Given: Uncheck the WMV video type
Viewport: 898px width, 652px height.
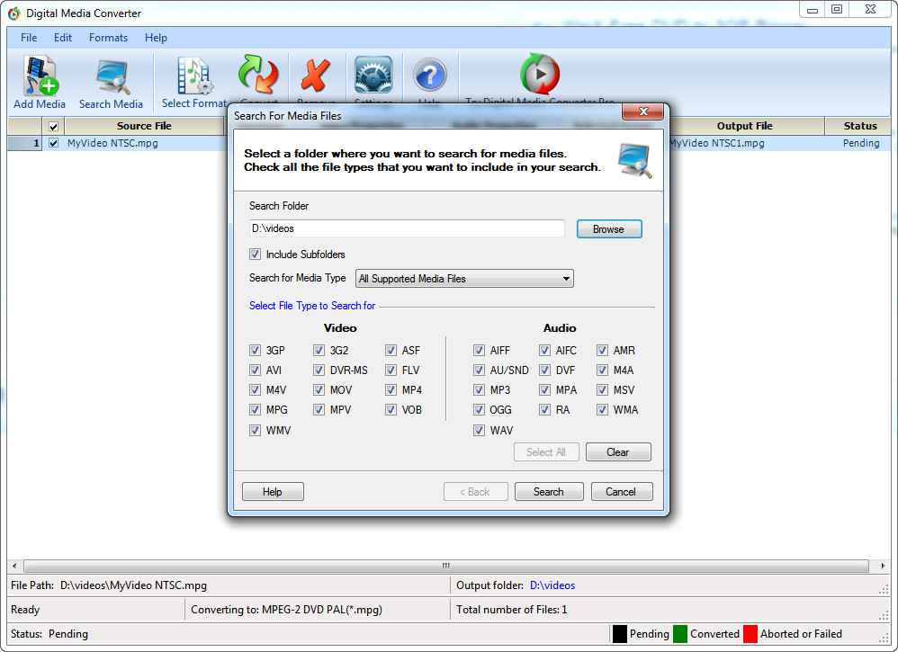Looking at the screenshot, I should 255,431.
